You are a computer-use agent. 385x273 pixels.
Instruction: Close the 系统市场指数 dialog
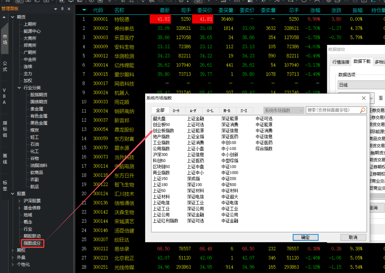tap(364, 98)
